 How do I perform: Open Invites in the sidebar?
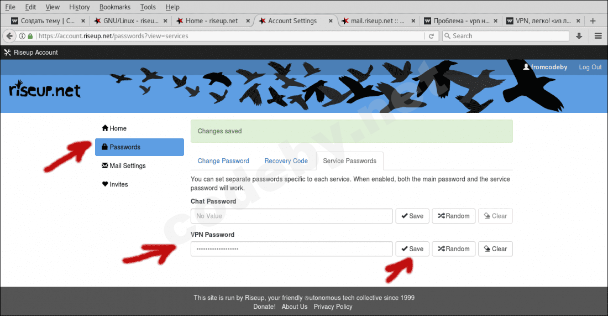[140, 184]
